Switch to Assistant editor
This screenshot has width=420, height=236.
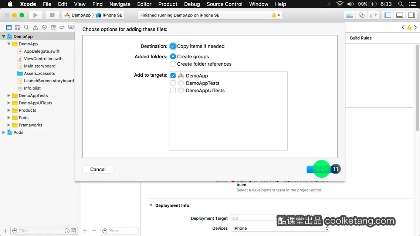click(x=361, y=15)
